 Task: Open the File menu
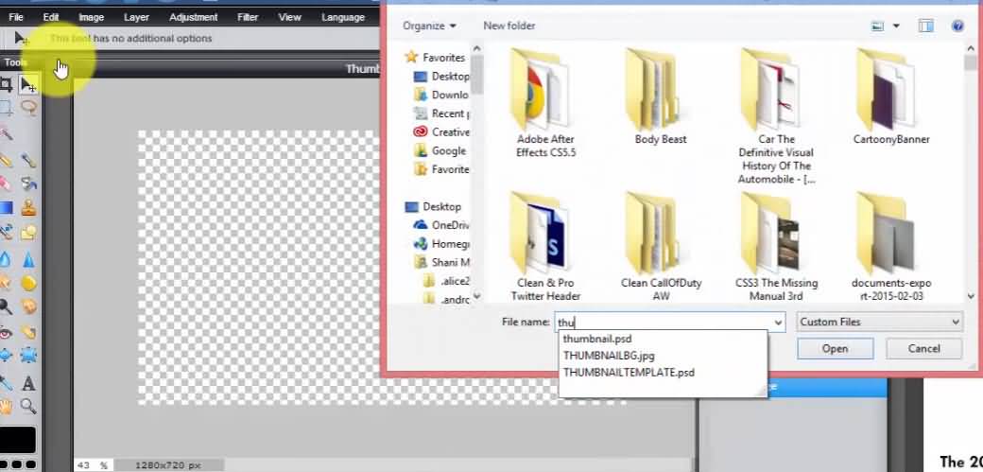coord(16,17)
